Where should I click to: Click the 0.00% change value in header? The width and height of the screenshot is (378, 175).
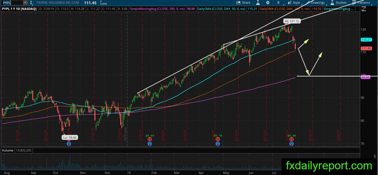click(104, 4)
